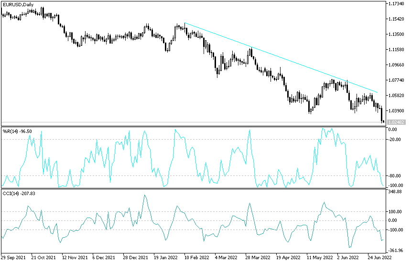Select the CCI(14) -207.83 indicator label
The height and width of the screenshot is (263, 411).
coord(19,194)
